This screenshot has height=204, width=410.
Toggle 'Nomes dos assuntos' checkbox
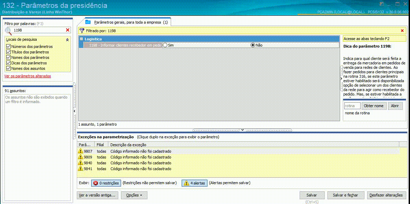pos(8,68)
